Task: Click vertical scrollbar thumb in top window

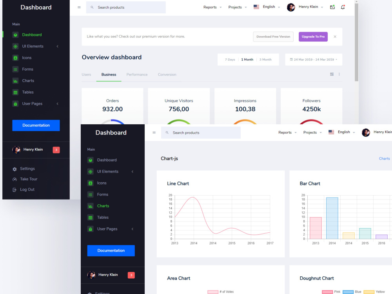Action: tap(356, 42)
